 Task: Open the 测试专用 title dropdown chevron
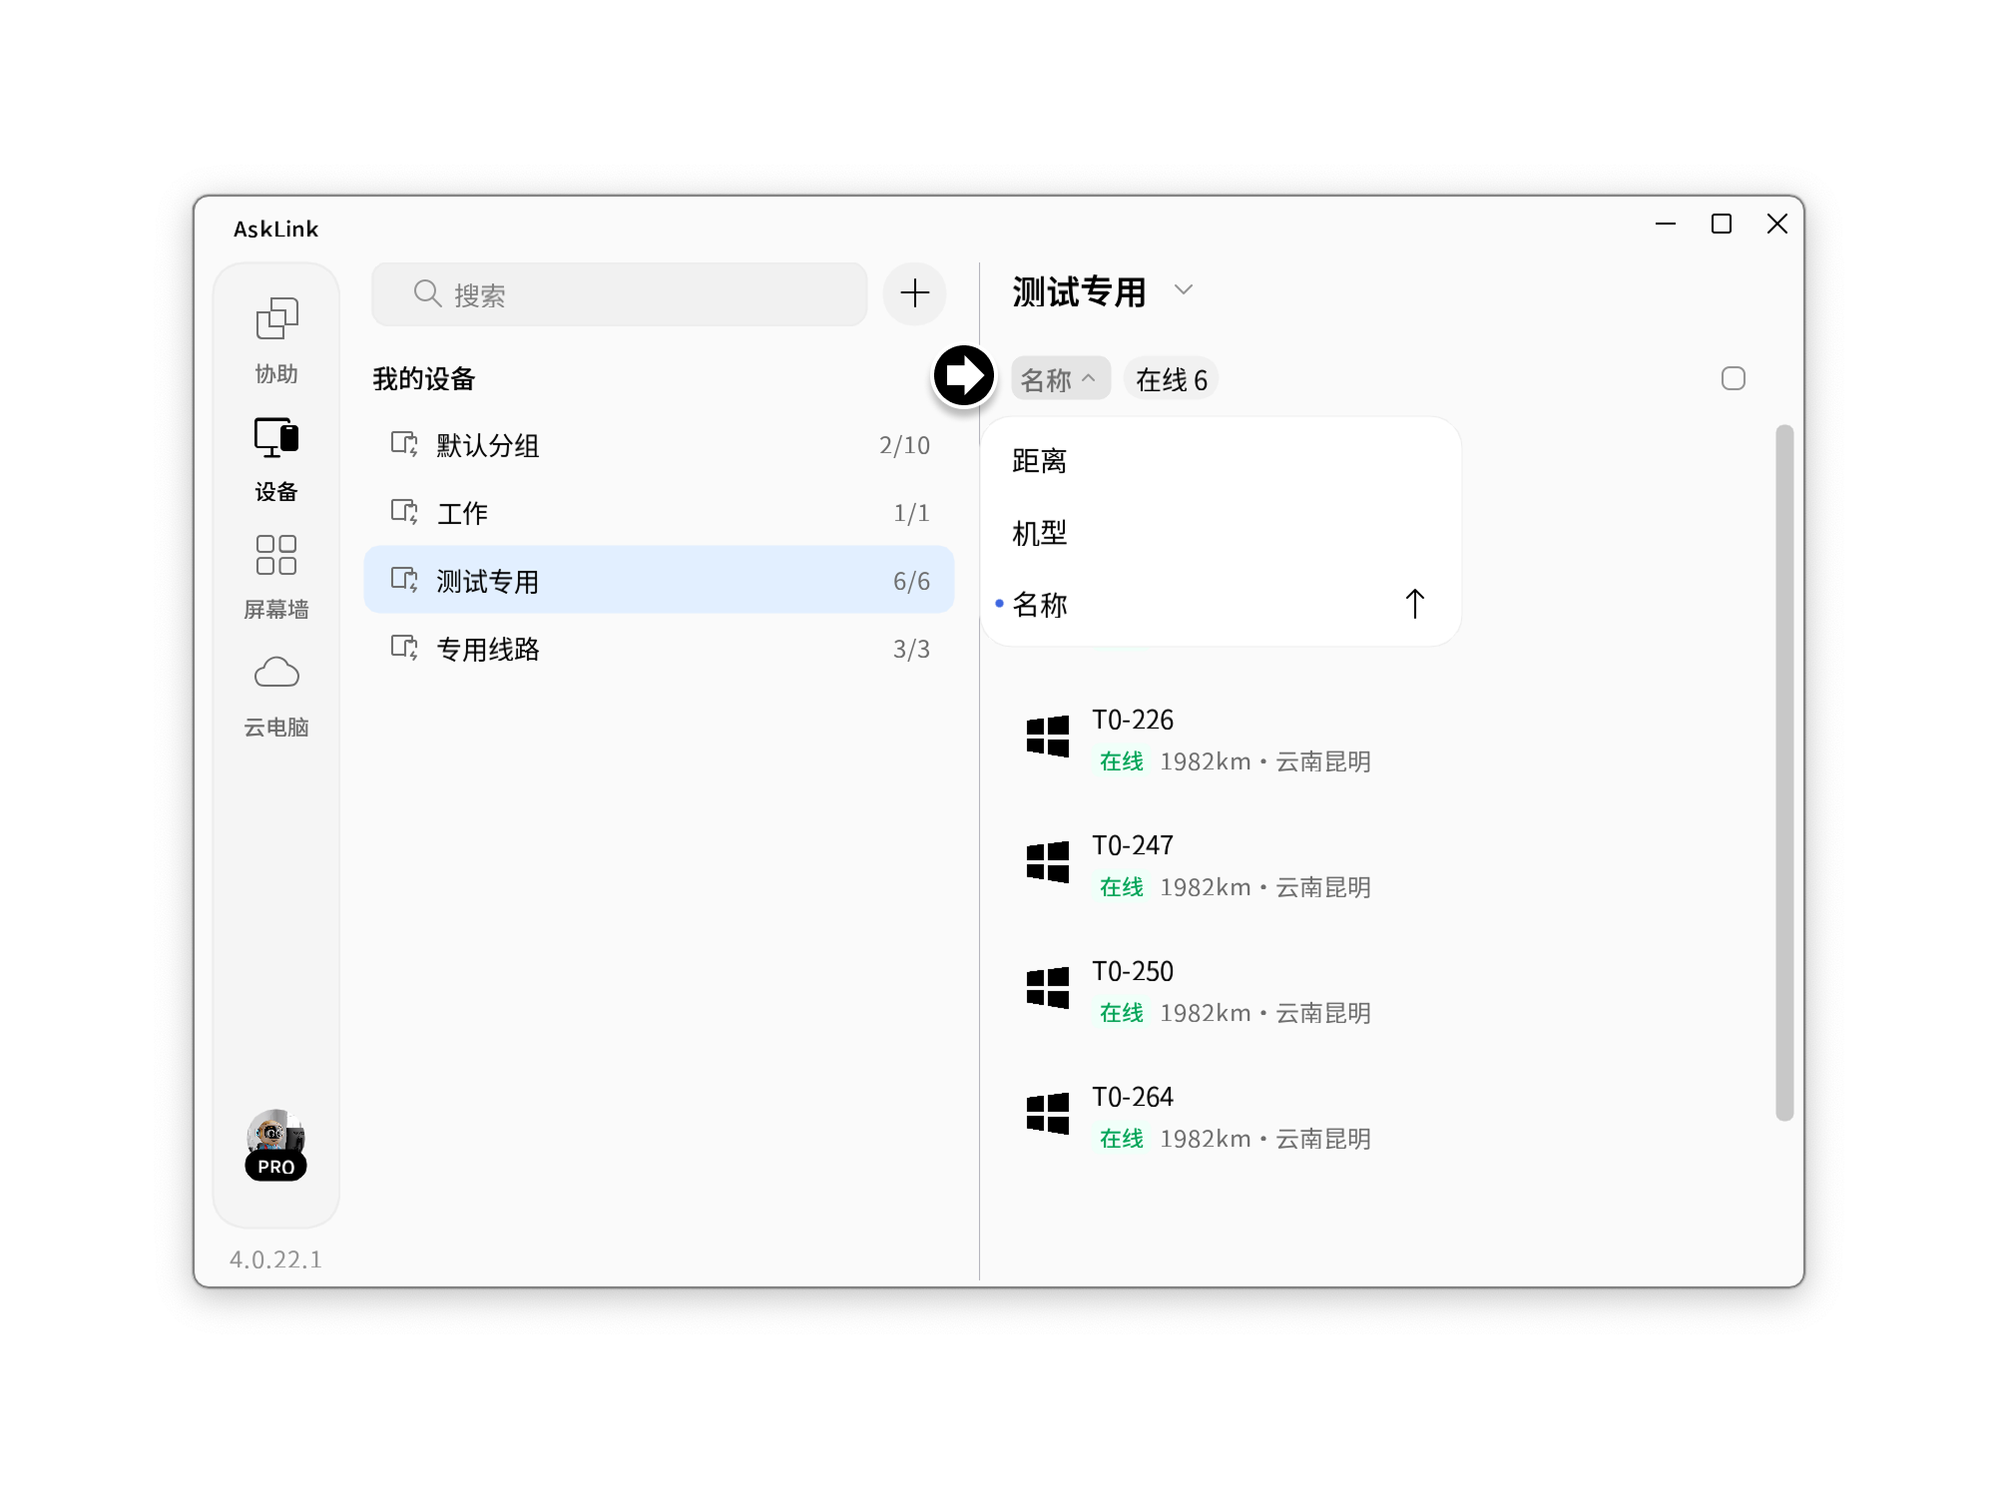pos(1184,290)
